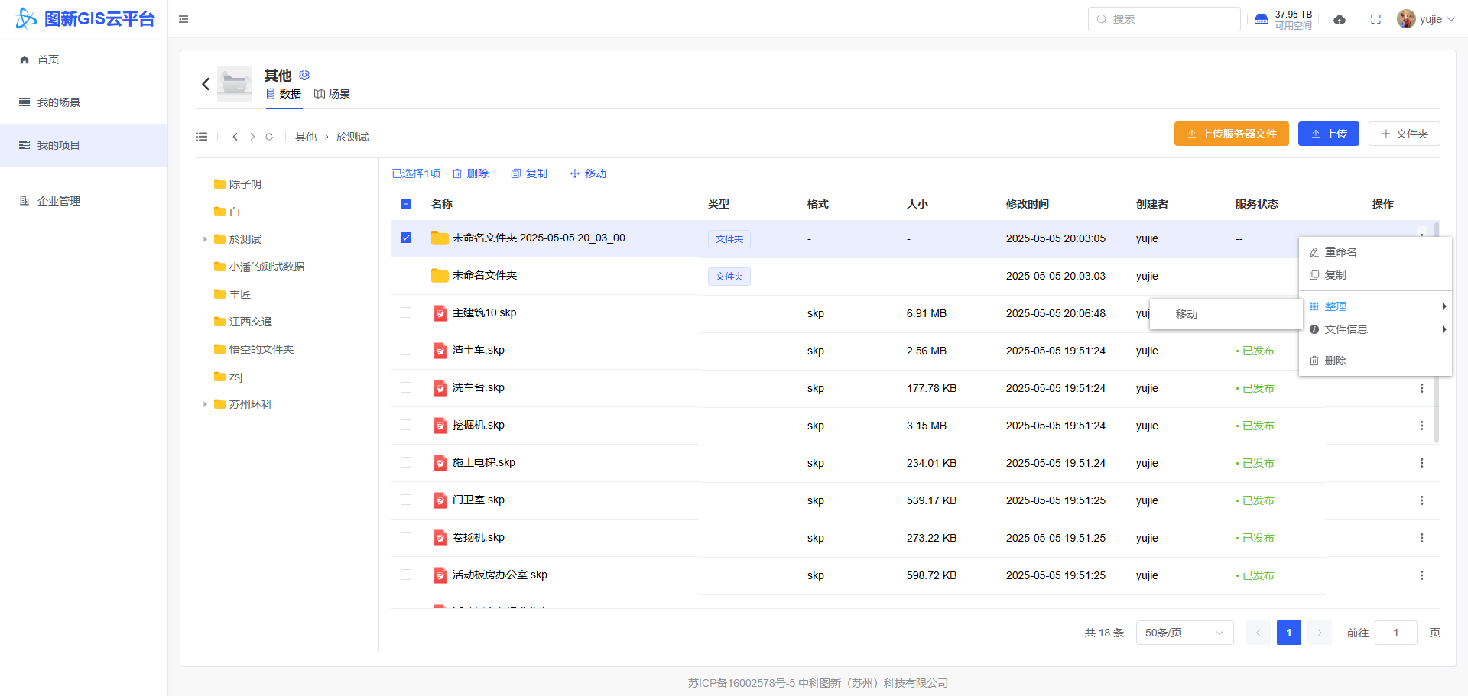Click the file list vertical scrollbar

pos(1437,332)
